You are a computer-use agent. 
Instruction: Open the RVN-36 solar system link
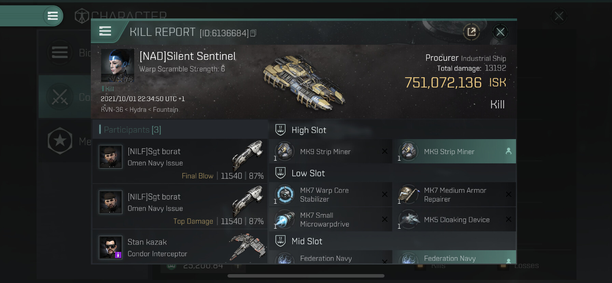(112, 110)
